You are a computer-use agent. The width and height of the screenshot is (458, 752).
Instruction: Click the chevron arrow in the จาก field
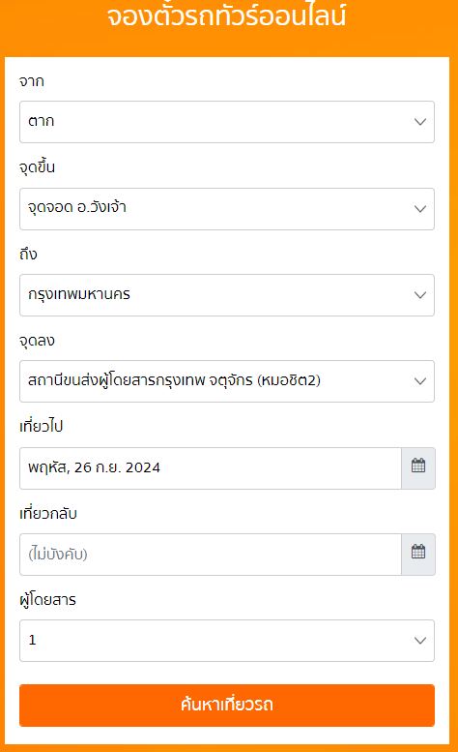[420, 122]
